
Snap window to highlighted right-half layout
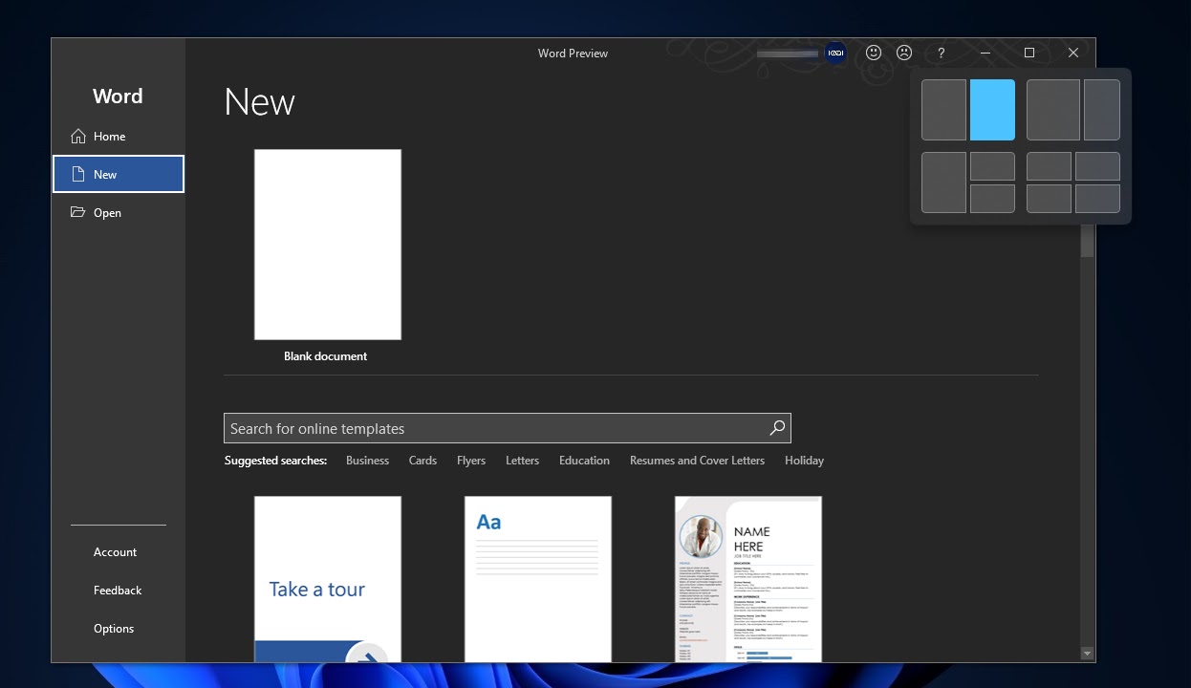(x=992, y=110)
